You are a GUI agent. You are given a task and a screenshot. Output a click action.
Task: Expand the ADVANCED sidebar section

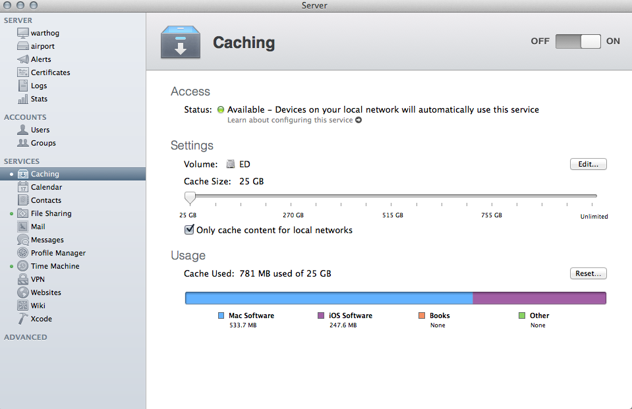(26, 337)
